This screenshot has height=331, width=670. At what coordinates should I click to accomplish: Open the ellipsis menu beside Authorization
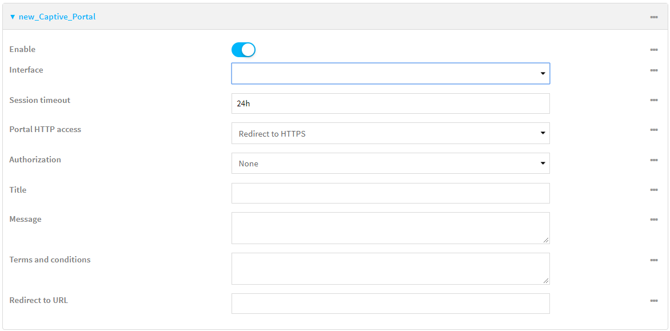[654, 160]
